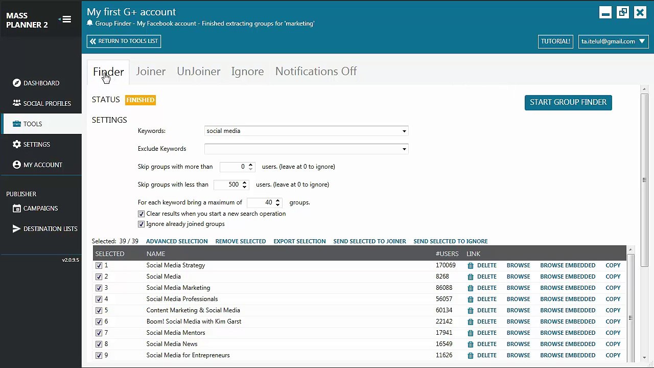Sort by NAME column header
Image resolution: width=654 pixels, height=368 pixels.
pyautogui.click(x=156, y=254)
